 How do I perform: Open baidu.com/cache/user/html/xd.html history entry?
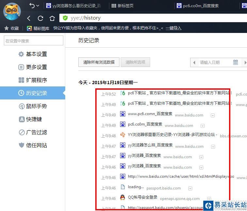click(x=181, y=176)
